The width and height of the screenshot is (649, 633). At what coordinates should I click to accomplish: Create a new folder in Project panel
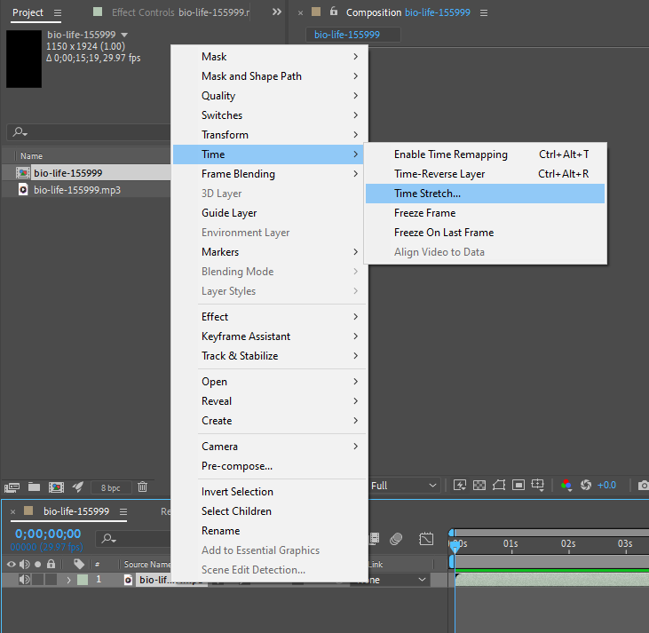pos(34,487)
